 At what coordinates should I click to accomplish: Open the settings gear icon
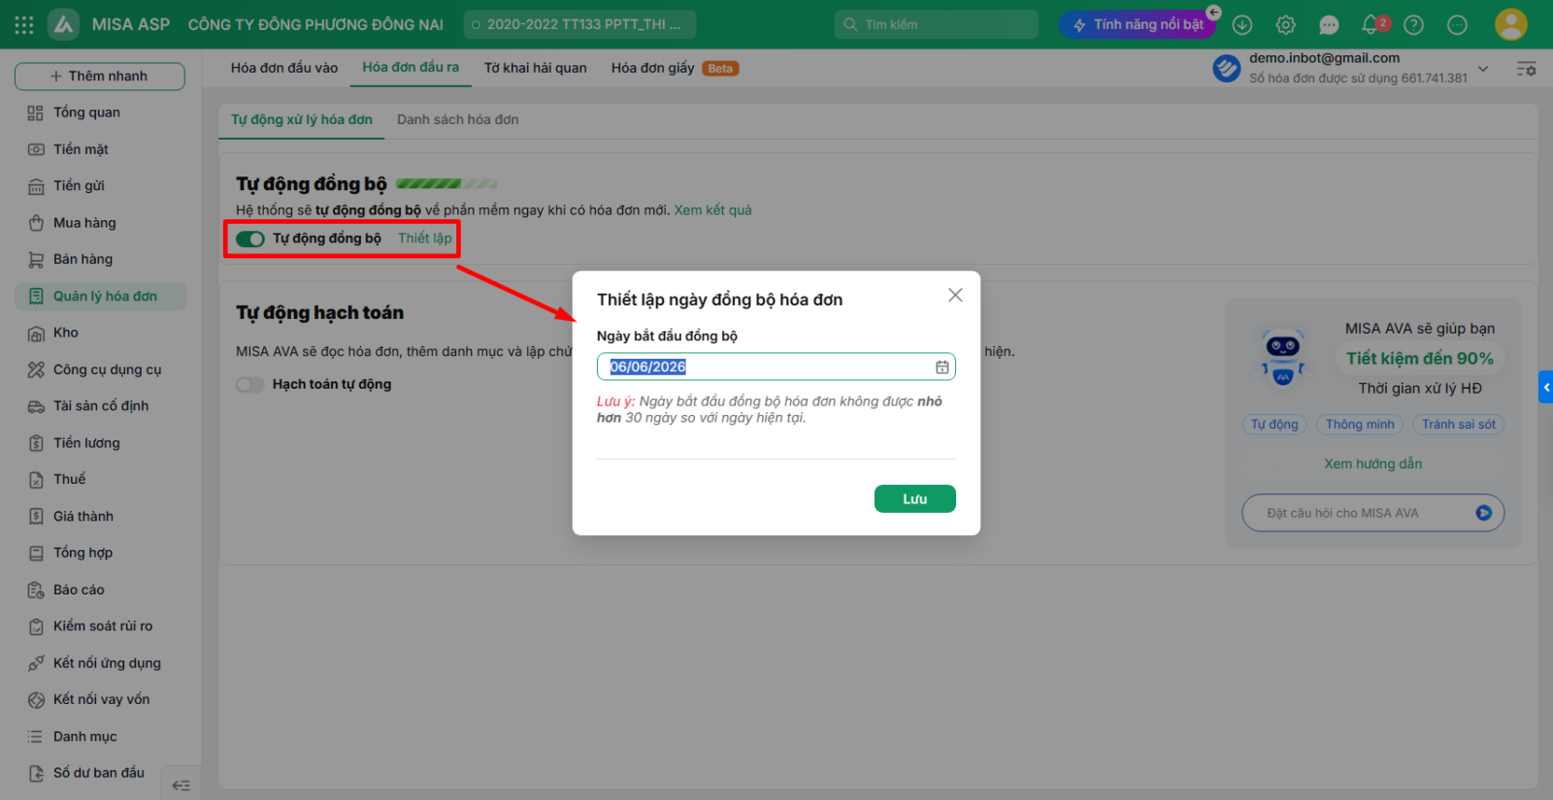pyautogui.click(x=1285, y=24)
